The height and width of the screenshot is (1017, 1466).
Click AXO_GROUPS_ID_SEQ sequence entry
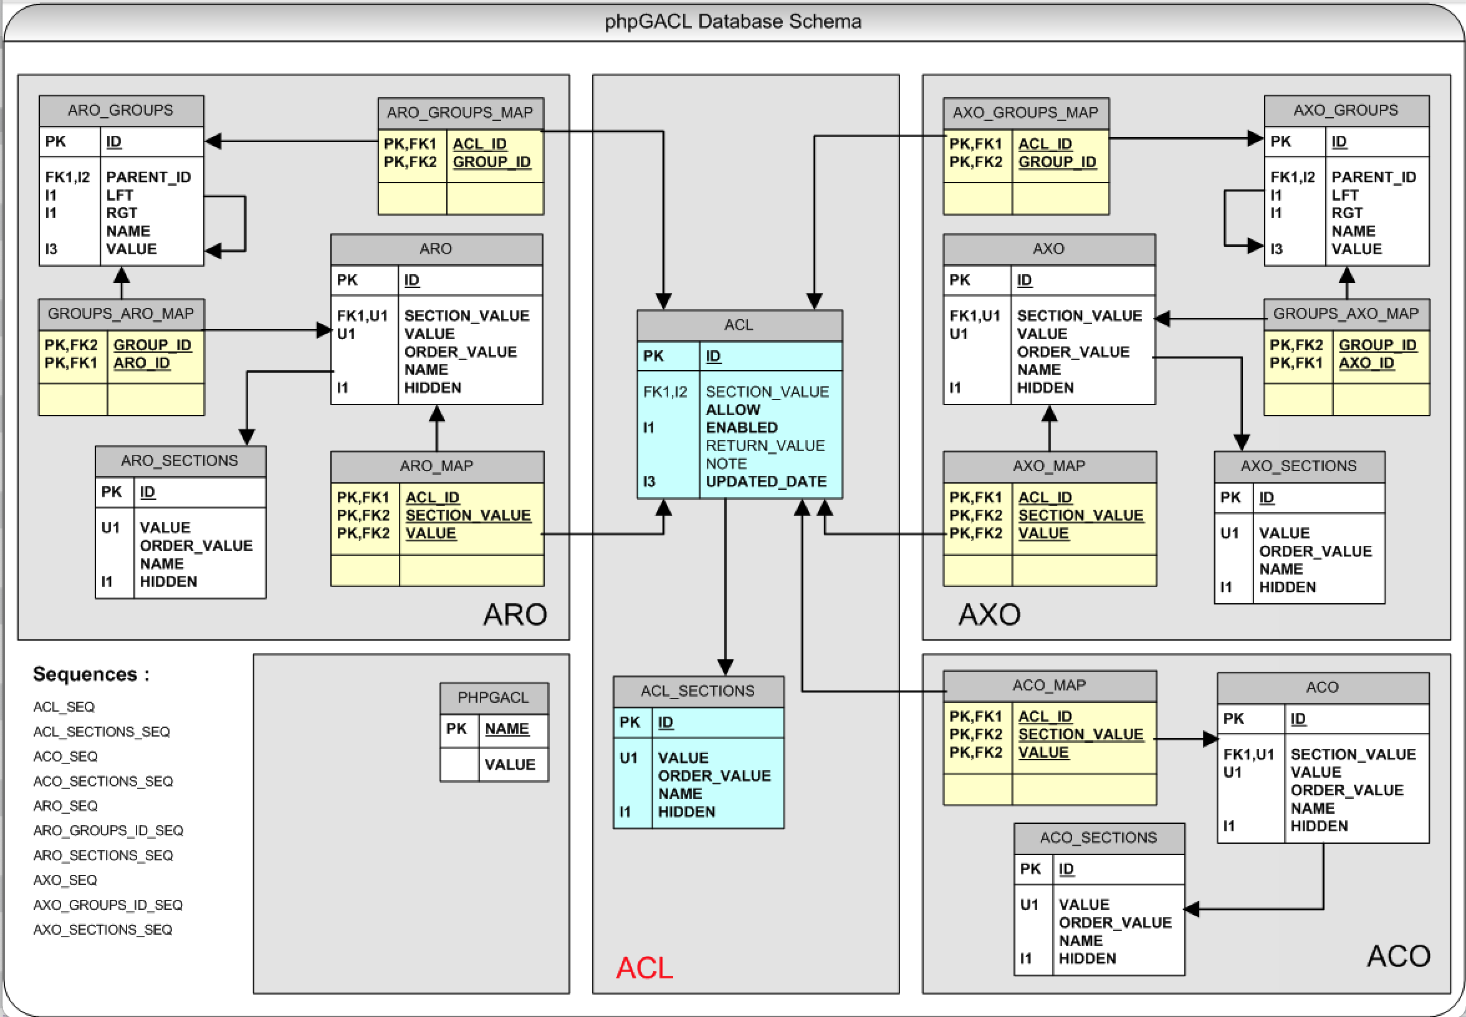(108, 905)
